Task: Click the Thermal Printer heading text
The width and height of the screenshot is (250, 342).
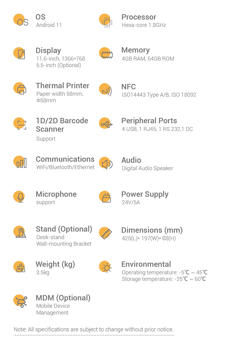Action: click(x=62, y=85)
